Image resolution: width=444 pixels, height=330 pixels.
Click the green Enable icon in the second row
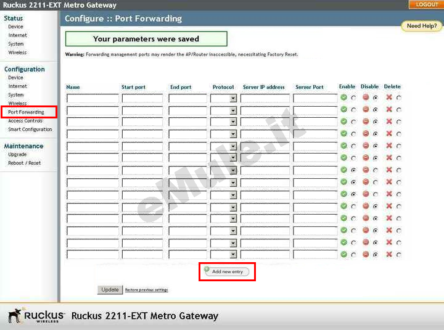point(343,109)
